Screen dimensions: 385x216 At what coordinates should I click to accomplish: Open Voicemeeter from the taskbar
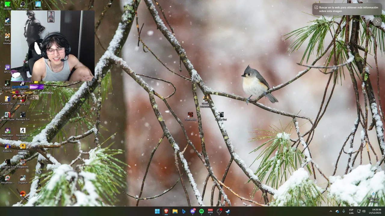click(210, 211)
